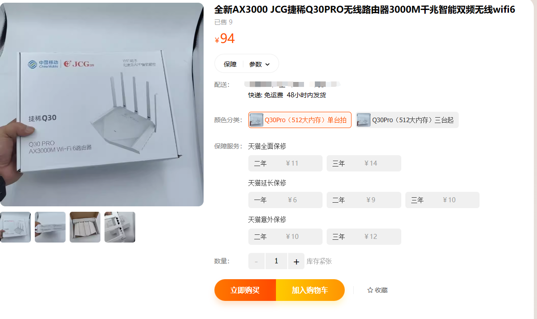Select 天猫延长保修 三年 ¥10
Screen dimensions: 537x319
tap(442, 200)
